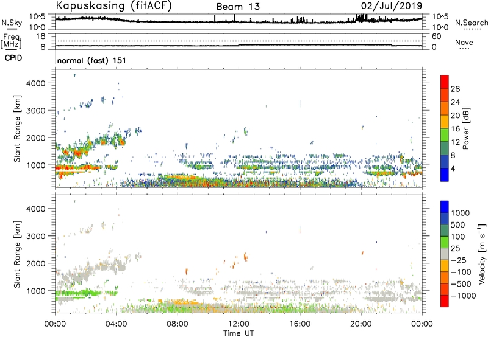Click the 28 value on Power colorbar
Image resolution: width=488 pixels, height=337 pixels.
tap(455, 89)
